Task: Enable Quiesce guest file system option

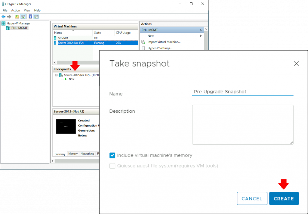Action: (112, 166)
